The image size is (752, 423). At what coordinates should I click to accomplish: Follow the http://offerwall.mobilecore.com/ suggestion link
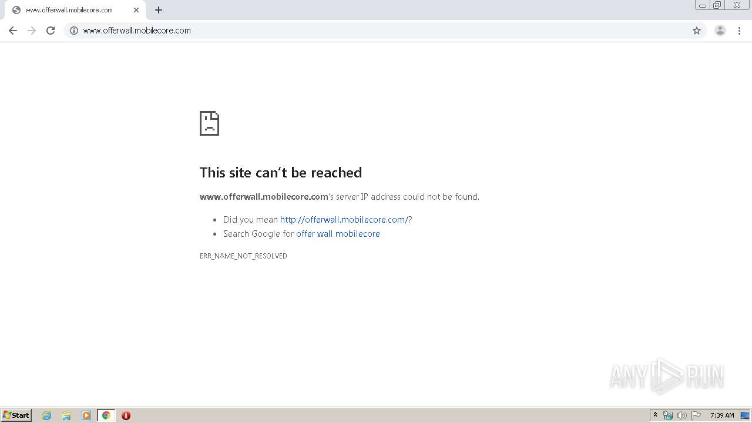tap(344, 220)
